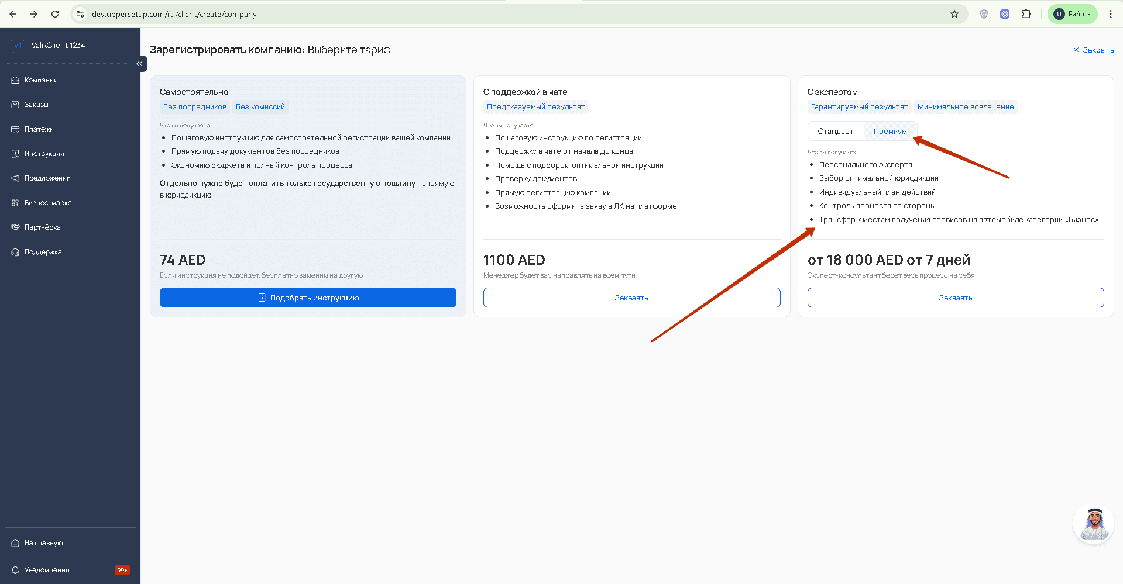Click the Инструкции sidebar icon
1123x584 pixels.
[15, 154]
